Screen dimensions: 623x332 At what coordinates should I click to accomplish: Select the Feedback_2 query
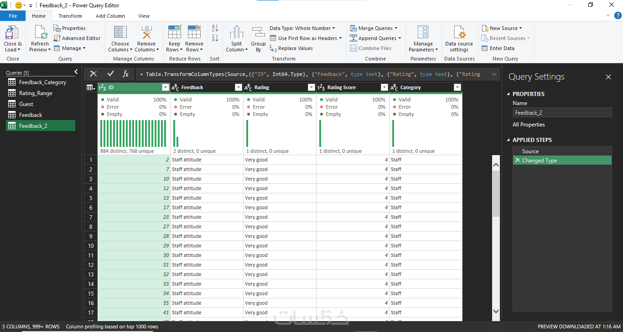pyautogui.click(x=41, y=126)
